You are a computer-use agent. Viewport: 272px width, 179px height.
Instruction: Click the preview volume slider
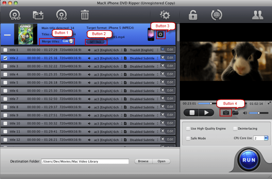[259, 113]
